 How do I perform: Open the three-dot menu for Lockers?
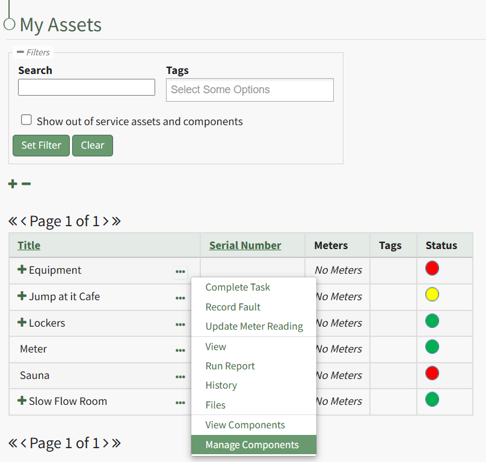(x=180, y=325)
